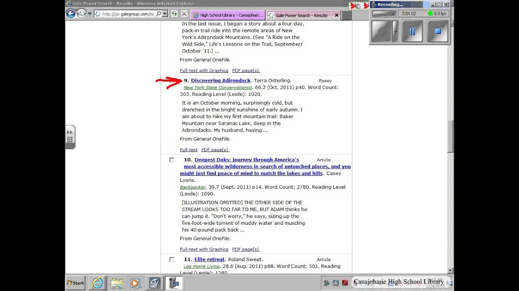Screen dimensions: 519x291
Task: Click the browser Forward arrow button
Action: click(x=81, y=14)
